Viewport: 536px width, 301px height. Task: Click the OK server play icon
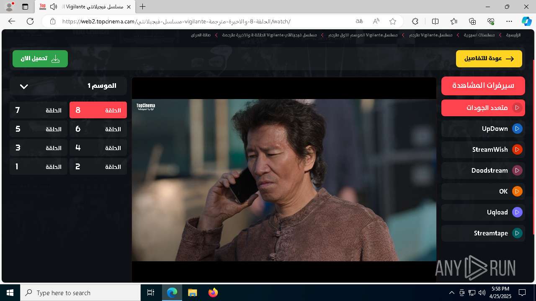[x=518, y=191]
